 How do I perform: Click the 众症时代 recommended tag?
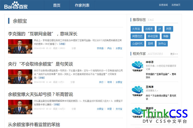point(137,44)
